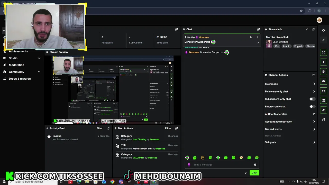This screenshot has width=329, height=185.
Task: Pop out the Stream info panel
Action: (x=313, y=29)
